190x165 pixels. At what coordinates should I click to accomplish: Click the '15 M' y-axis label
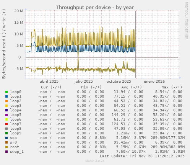click(19, 23)
